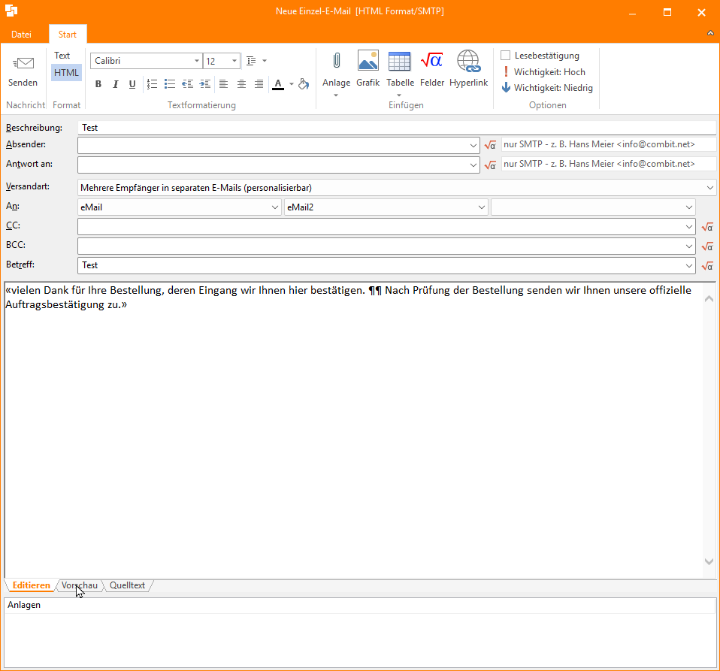This screenshot has width=720, height=671.
Task: Switch format to Text mode
Action: (x=62, y=56)
